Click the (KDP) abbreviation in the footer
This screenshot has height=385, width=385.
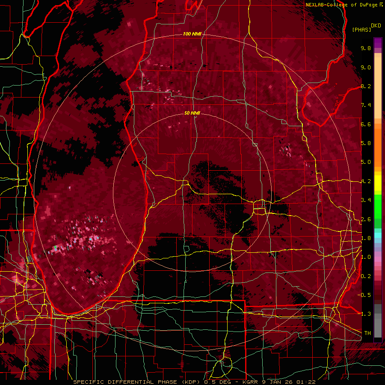[x=191, y=382]
